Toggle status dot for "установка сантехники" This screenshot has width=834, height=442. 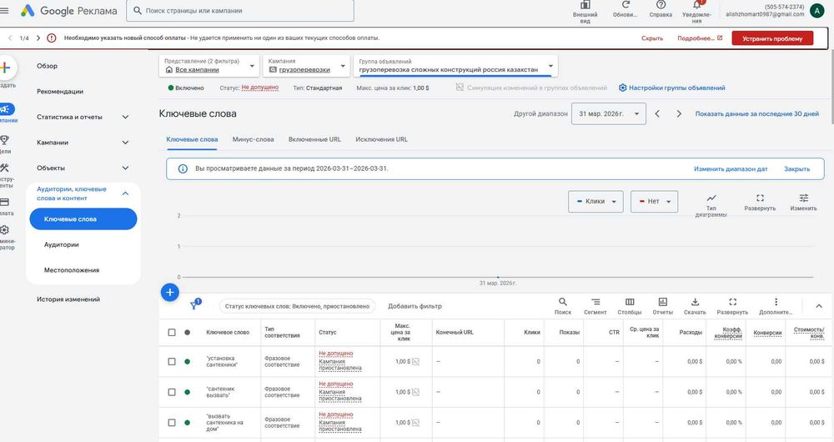(x=187, y=362)
